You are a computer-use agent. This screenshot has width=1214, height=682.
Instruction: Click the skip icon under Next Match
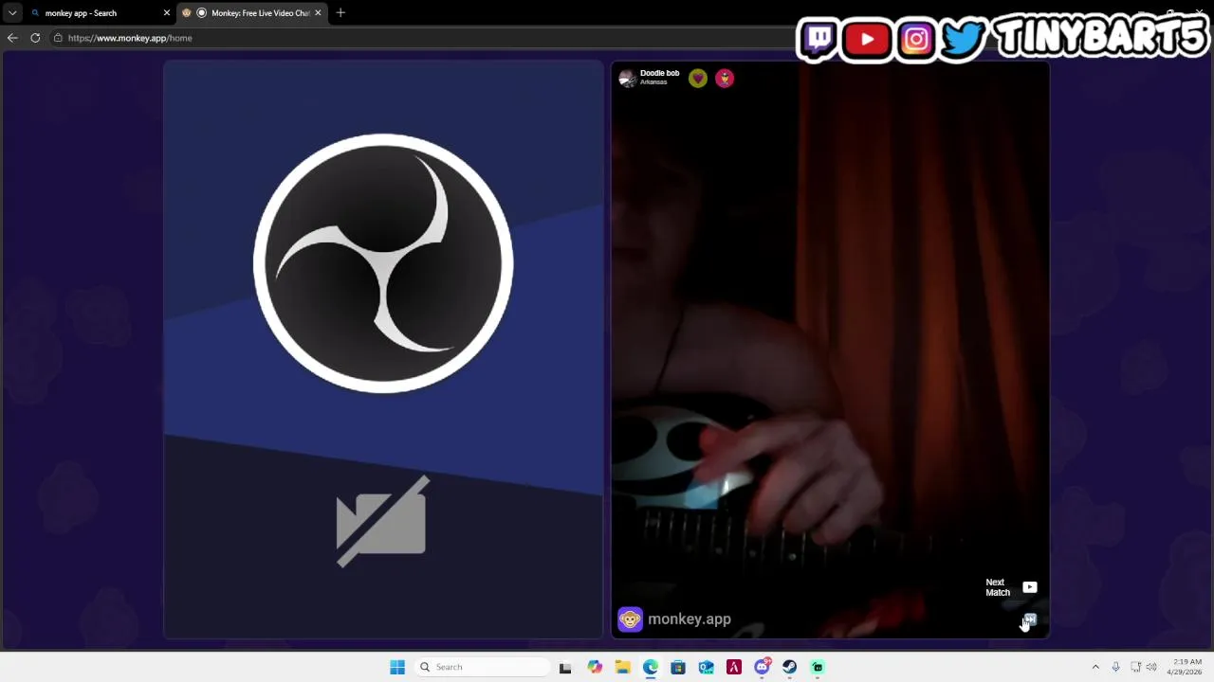pyautogui.click(x=1030, y=619)
